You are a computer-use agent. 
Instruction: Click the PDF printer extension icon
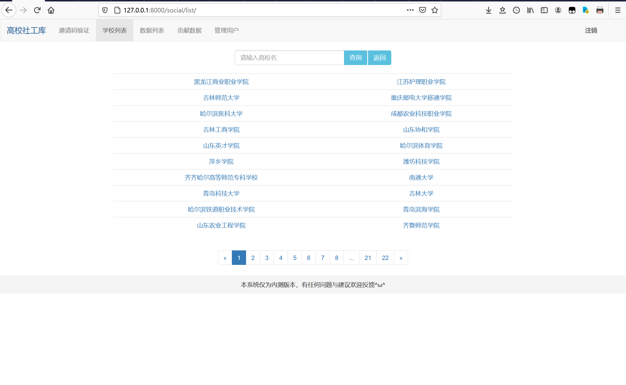click(600, 10)
